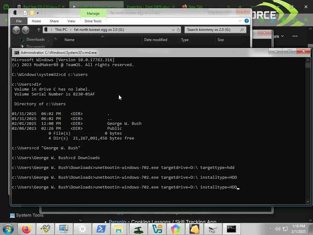
Task: Select Downloads in the navigation pane
Action: pyautogui.click(x=35, y=39)
